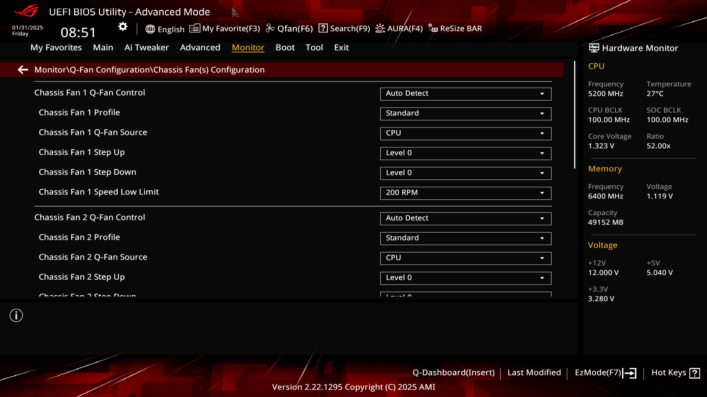Screen dimensions: 707x397
Task: Click back navigation arrow button
Action: click(x=23, y=69)
